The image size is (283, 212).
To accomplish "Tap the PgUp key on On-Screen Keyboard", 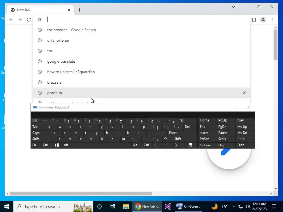I will [226, 120].
